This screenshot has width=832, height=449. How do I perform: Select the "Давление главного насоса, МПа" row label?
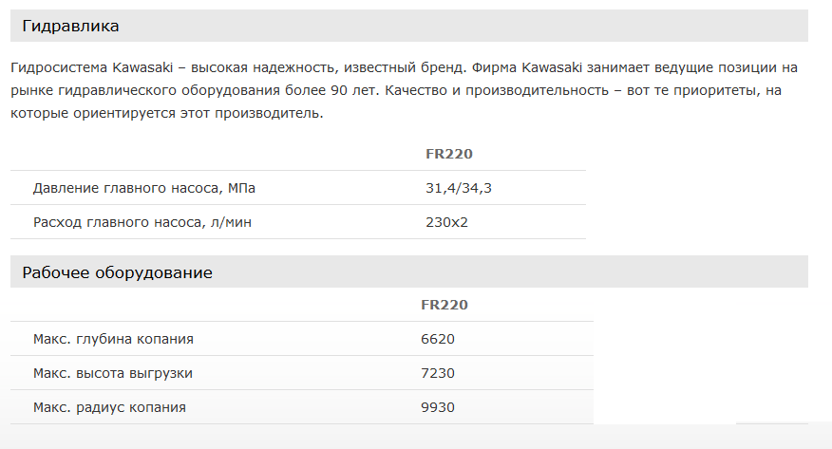coord(144,188)
